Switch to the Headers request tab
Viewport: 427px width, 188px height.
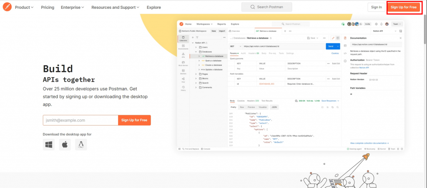(x=254, y=53)
